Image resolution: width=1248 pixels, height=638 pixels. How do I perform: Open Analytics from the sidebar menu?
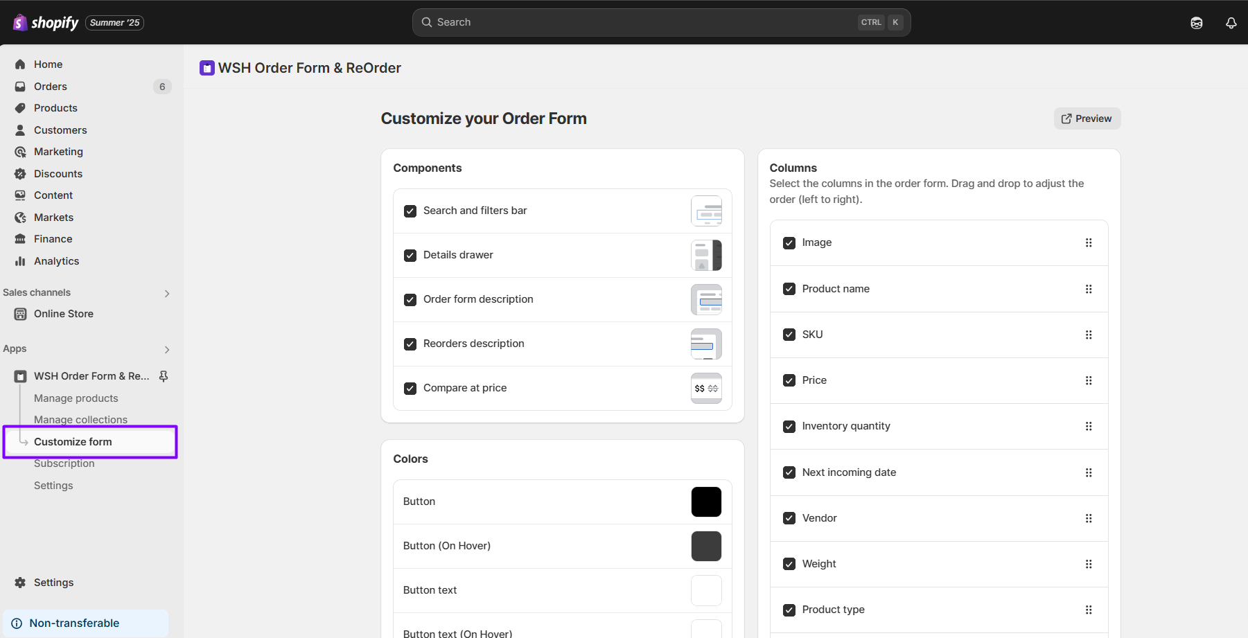click(56, 261)
